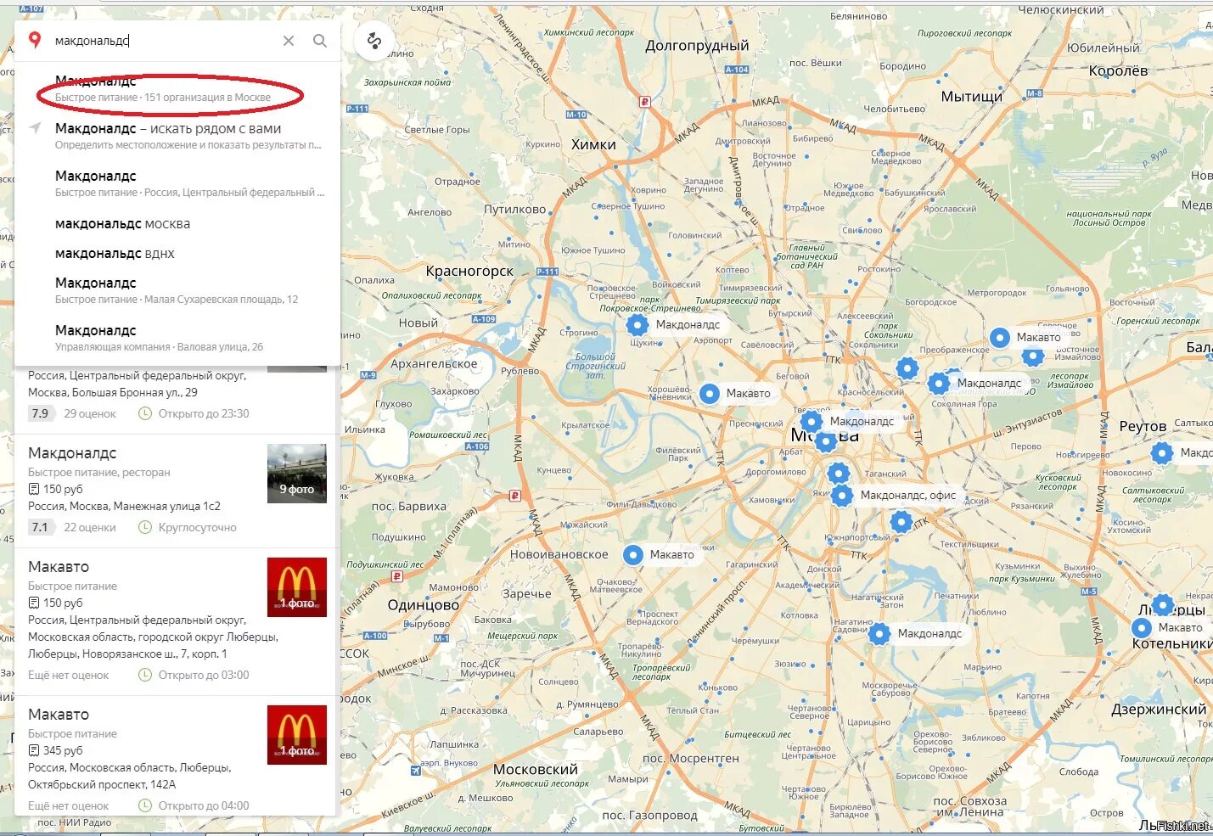Click the location arrow icon beside 'искать рядом с вами'
The height and width of the screenshot is (836, 1213).
(x=35, y=128)
